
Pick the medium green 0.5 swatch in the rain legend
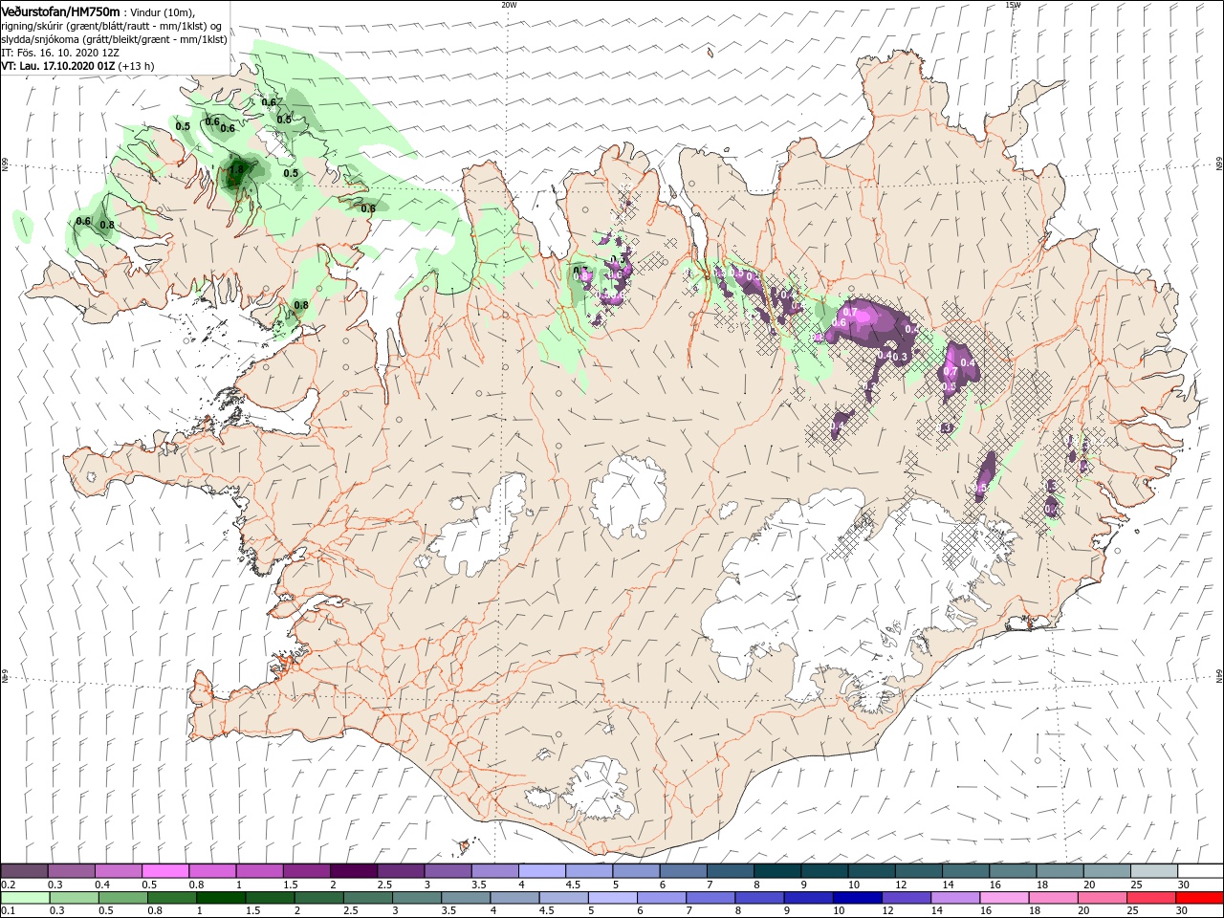[121, 898]
